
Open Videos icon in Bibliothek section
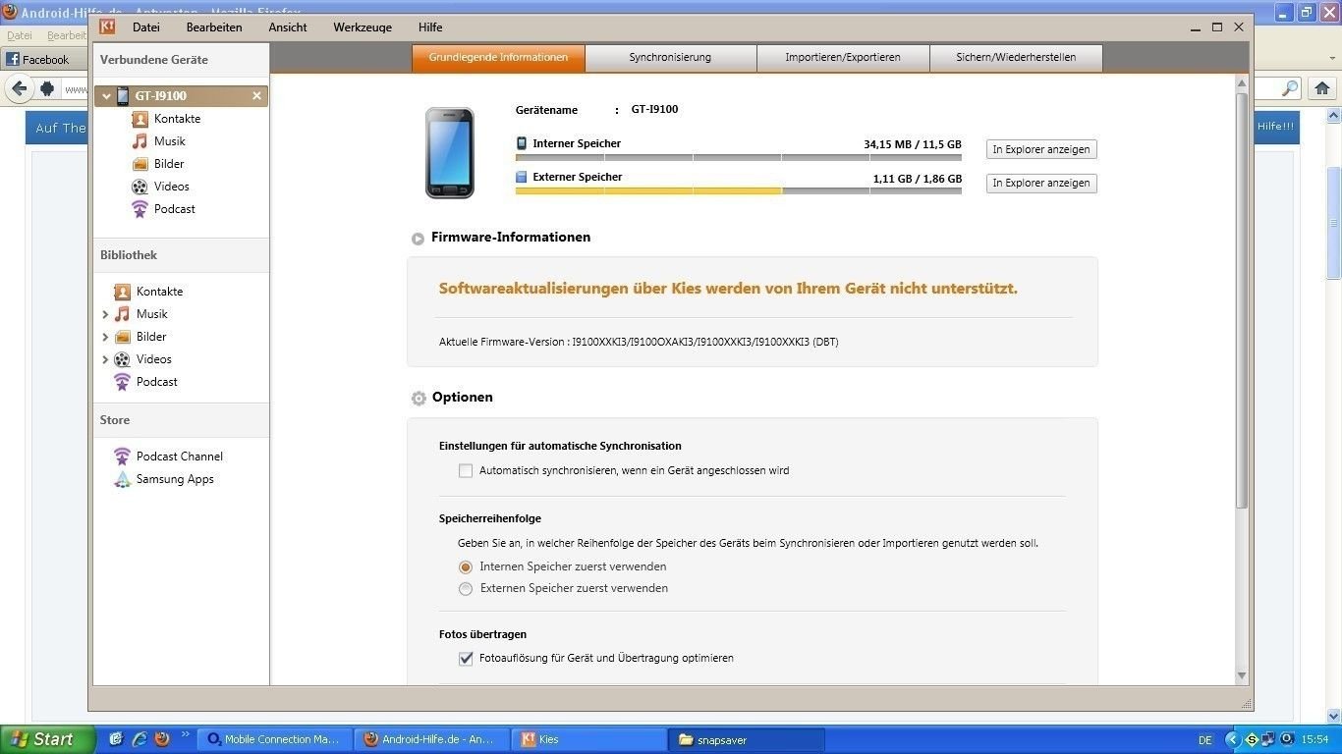pos(122,359)
